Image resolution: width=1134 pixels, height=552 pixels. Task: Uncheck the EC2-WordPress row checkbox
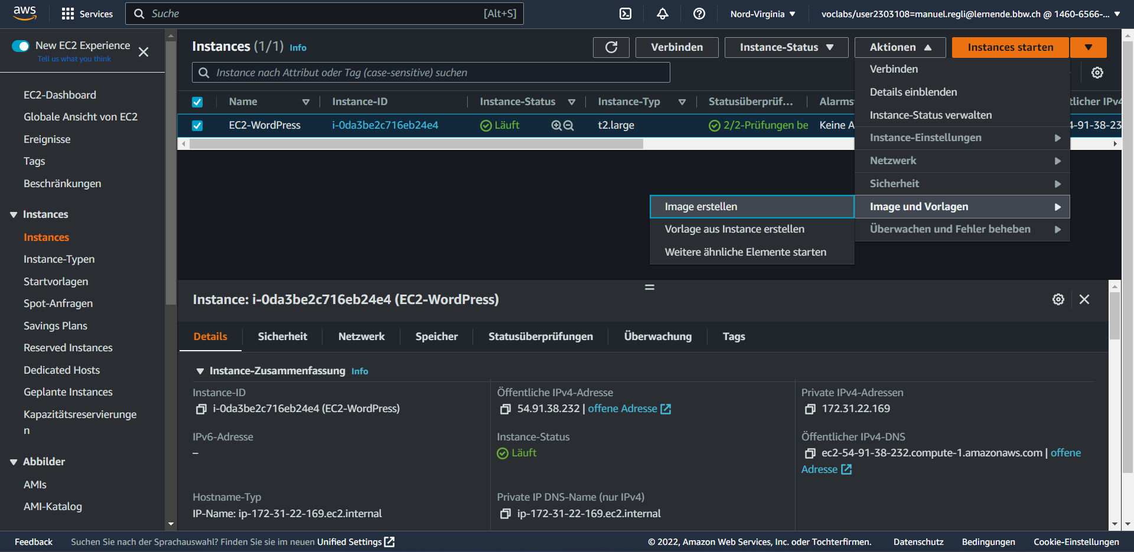[x=197, y=126]
